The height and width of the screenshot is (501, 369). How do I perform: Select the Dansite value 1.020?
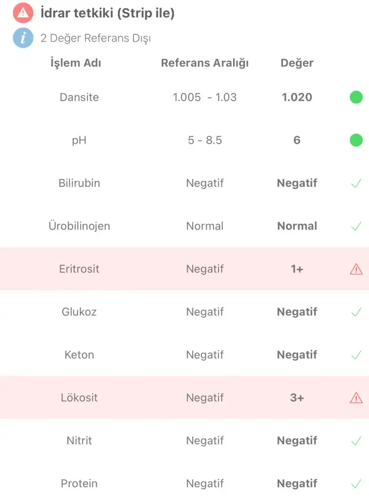[x=297, y=97]
